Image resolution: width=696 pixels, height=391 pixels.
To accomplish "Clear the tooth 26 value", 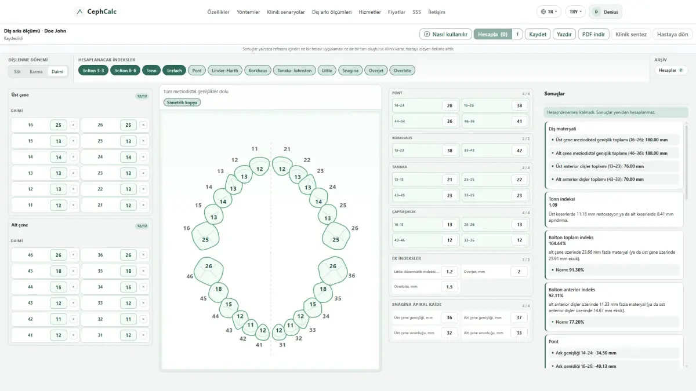I will [x=143, y=125].
